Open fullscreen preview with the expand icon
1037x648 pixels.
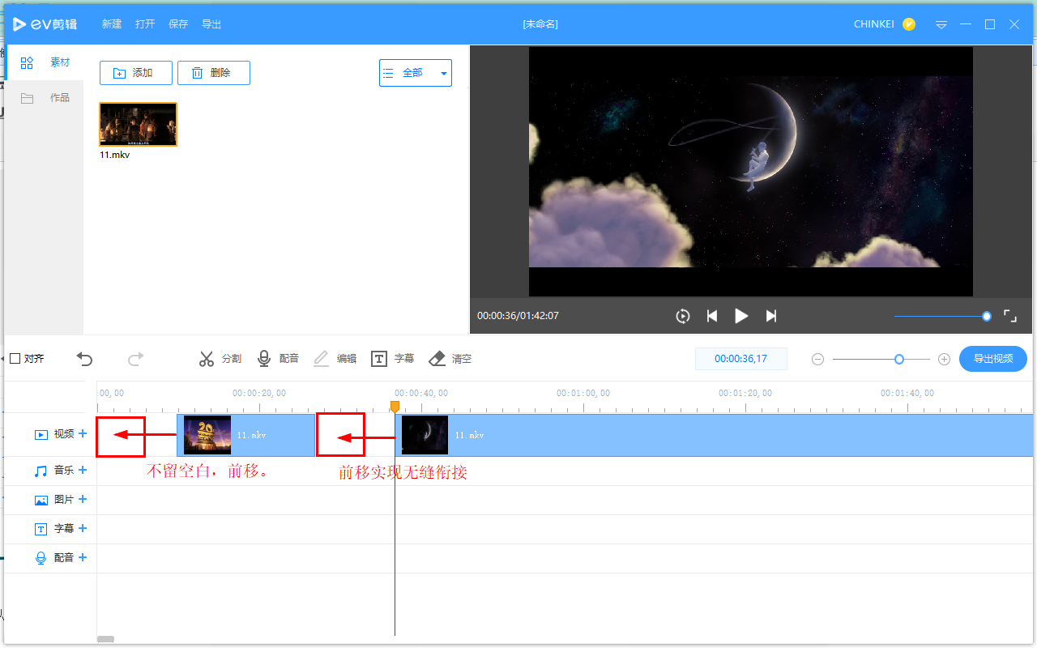(1009, 316)
